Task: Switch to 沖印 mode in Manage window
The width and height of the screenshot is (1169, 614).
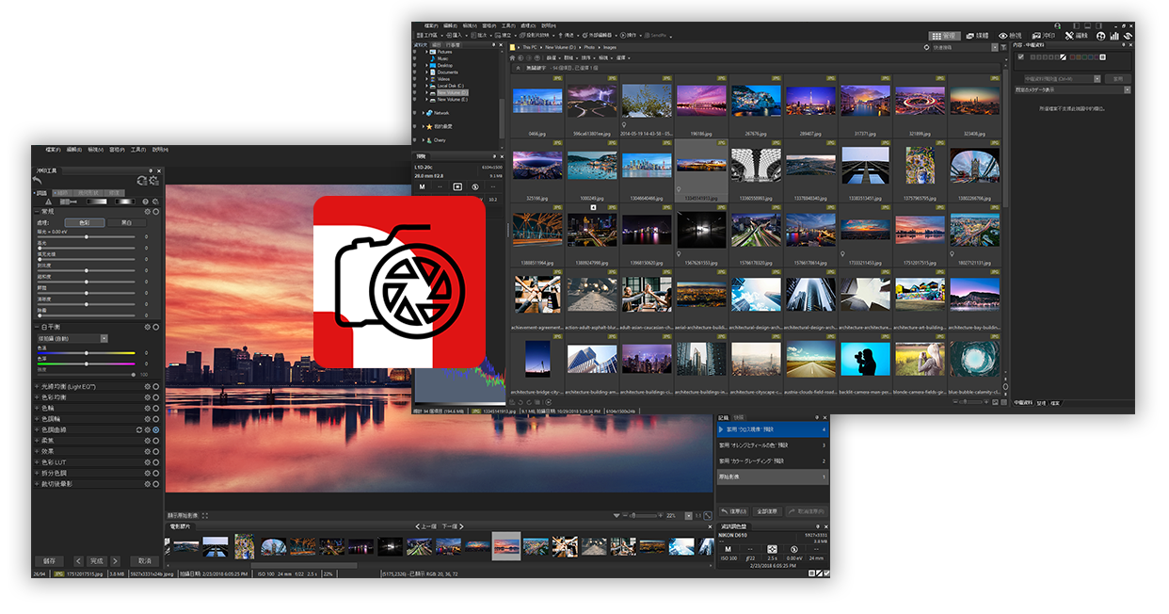Action: click(x=1045, y=35)
